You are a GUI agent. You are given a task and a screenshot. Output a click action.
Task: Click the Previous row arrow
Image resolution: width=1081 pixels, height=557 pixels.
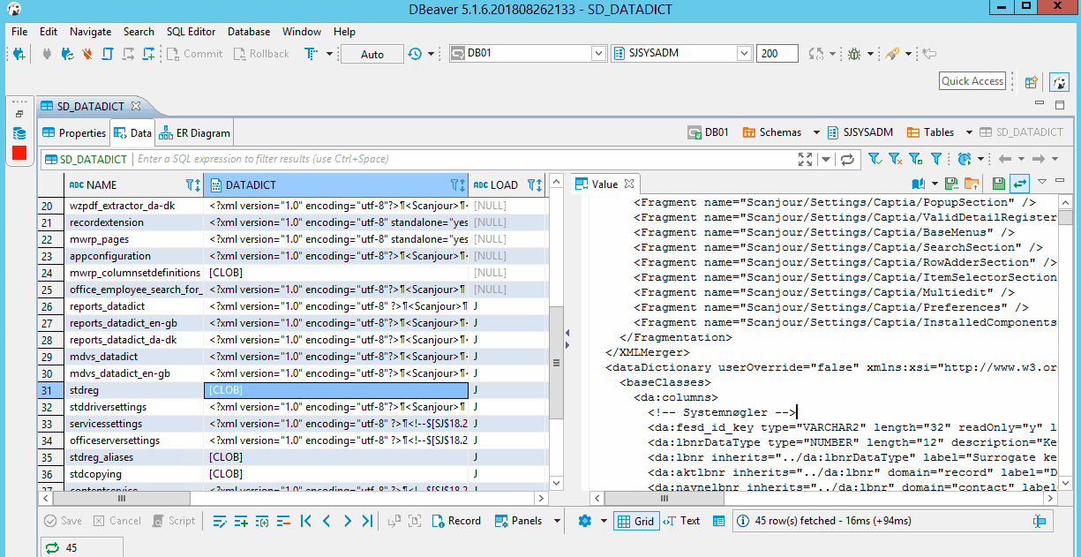tap(327, 521)
